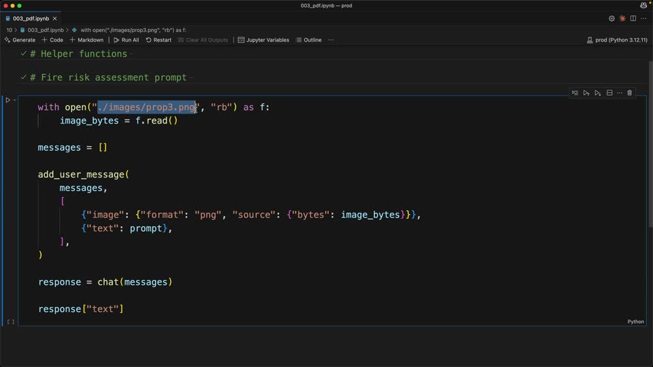Click '"rb"' string in open call
653x367 pixels.
[x=221, y=107]
